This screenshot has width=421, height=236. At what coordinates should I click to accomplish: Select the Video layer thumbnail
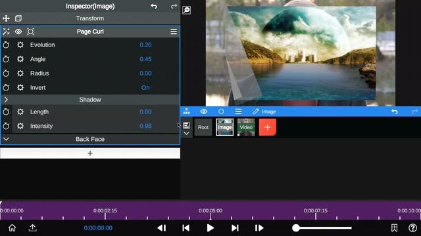(246, 127)
